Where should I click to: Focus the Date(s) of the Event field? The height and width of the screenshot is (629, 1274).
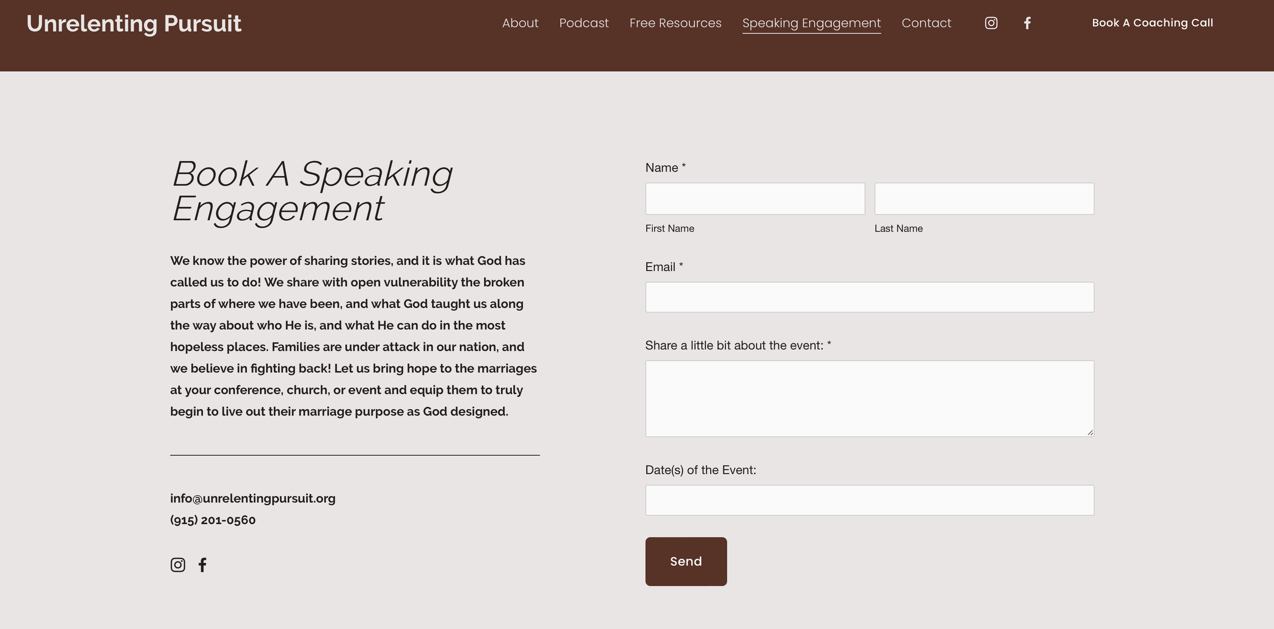869,500
